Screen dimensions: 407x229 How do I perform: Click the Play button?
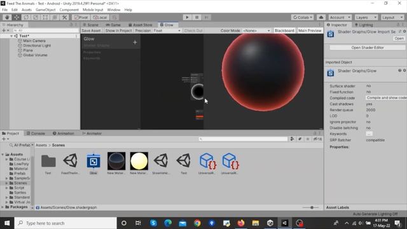tap(187, 17)
